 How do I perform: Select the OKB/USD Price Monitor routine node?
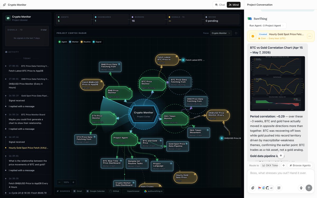[218, 115]
